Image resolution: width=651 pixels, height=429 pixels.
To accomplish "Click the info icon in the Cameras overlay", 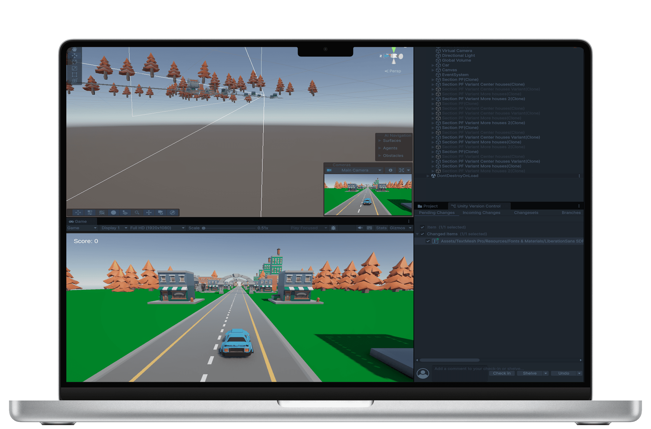I will coord(391,170).
